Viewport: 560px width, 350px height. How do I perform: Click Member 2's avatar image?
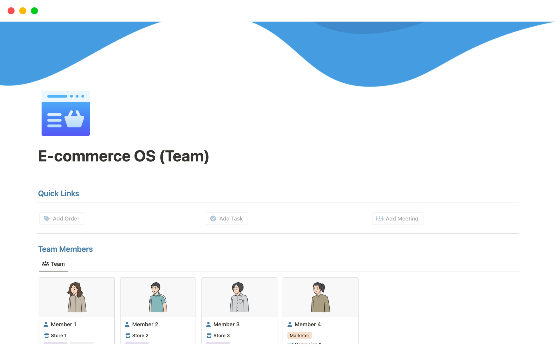pos(158,297)
